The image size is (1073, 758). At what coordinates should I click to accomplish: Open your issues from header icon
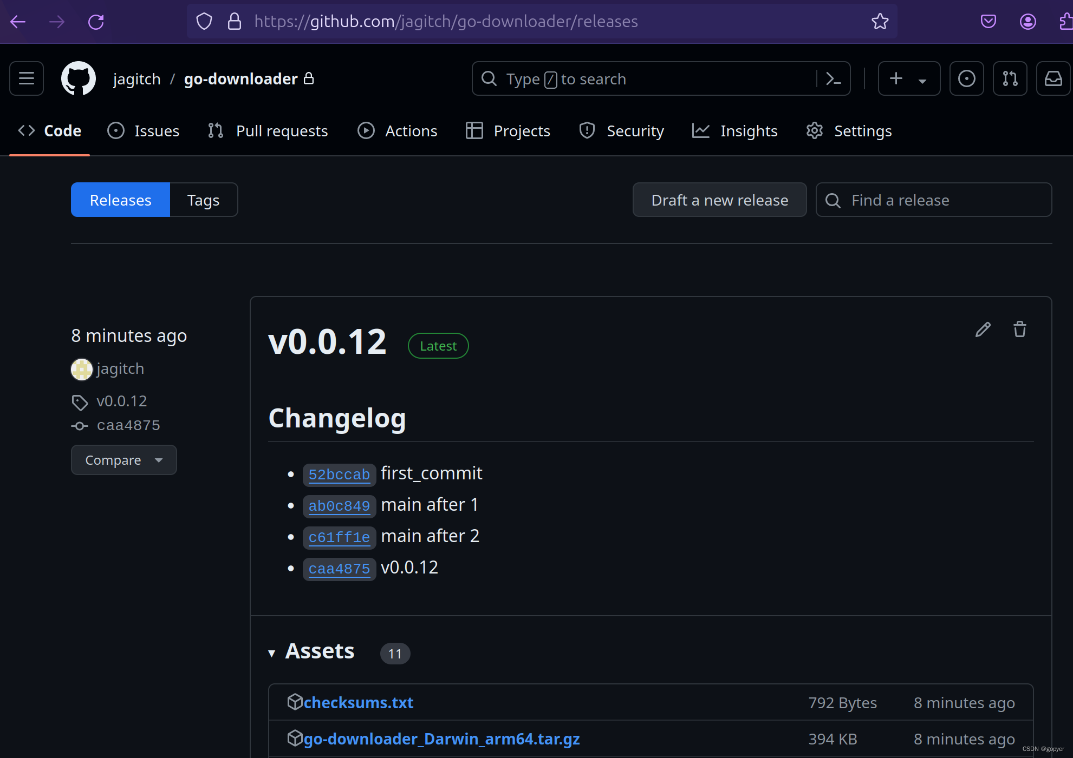click(967, 78)
